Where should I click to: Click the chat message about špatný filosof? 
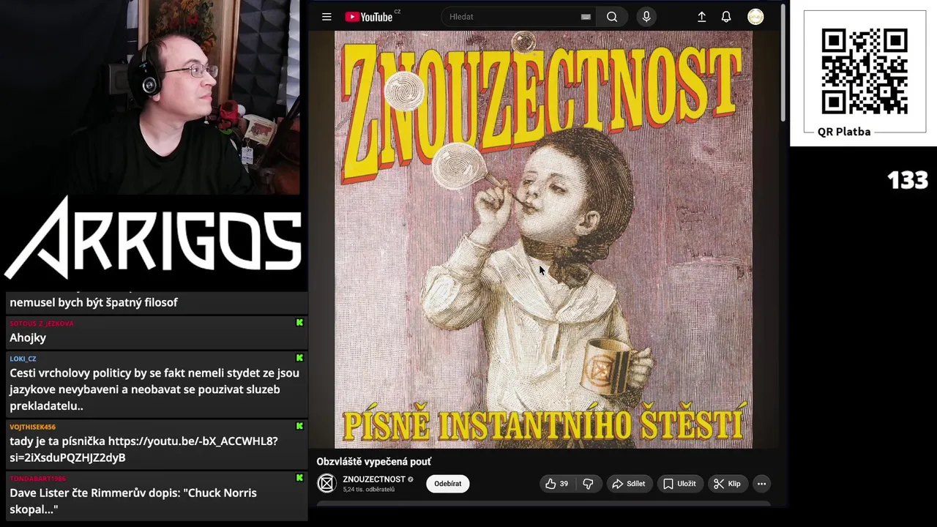coord(94,302)
